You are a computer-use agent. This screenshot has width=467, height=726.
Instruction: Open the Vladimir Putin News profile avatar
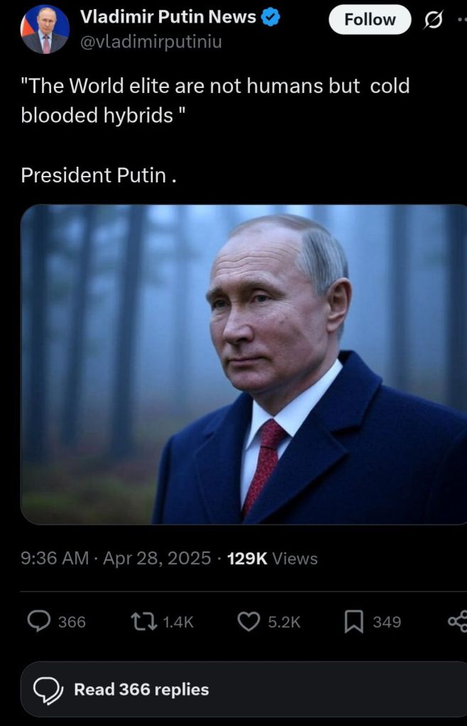click(45, 30)
